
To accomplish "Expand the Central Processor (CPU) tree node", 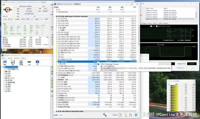I will [x=4, y=69].
